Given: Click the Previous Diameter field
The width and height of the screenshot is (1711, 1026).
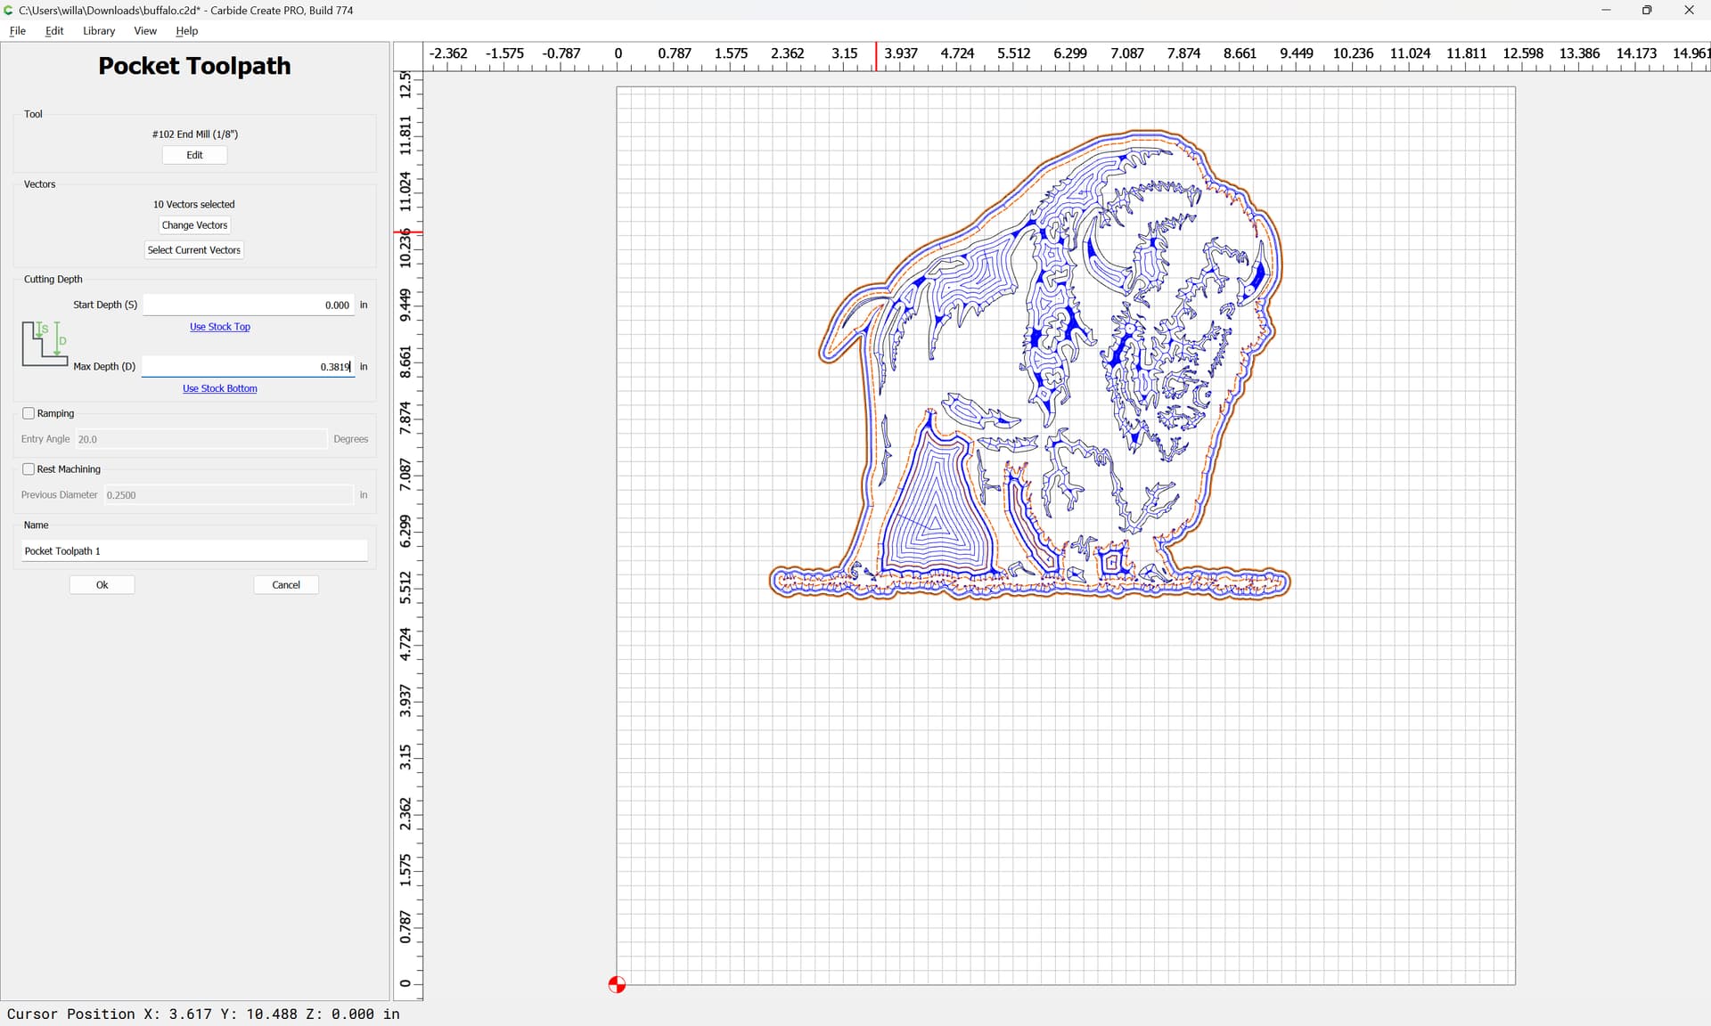Looking at the screenshot, I should point(228,495).
